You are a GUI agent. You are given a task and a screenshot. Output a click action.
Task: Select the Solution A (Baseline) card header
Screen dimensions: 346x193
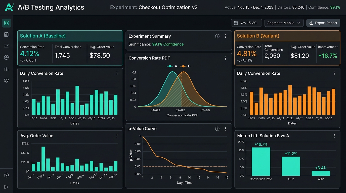pyautogui.click(x=70, y=36)
